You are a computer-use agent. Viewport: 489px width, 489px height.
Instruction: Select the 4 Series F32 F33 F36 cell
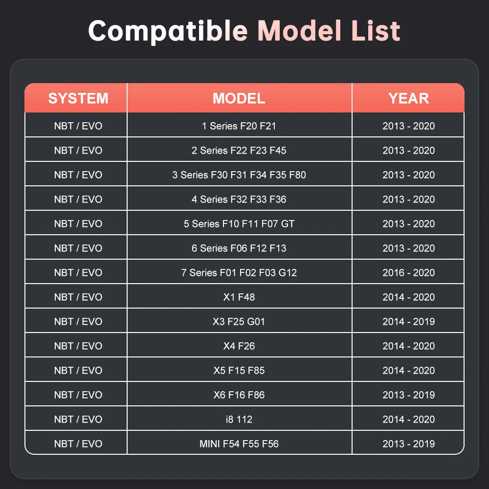tap(240, 199)
